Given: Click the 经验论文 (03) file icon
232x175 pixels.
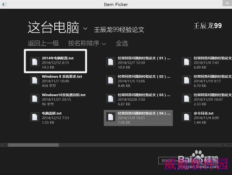Looking at the screenshot, I should tap(110, 98).
